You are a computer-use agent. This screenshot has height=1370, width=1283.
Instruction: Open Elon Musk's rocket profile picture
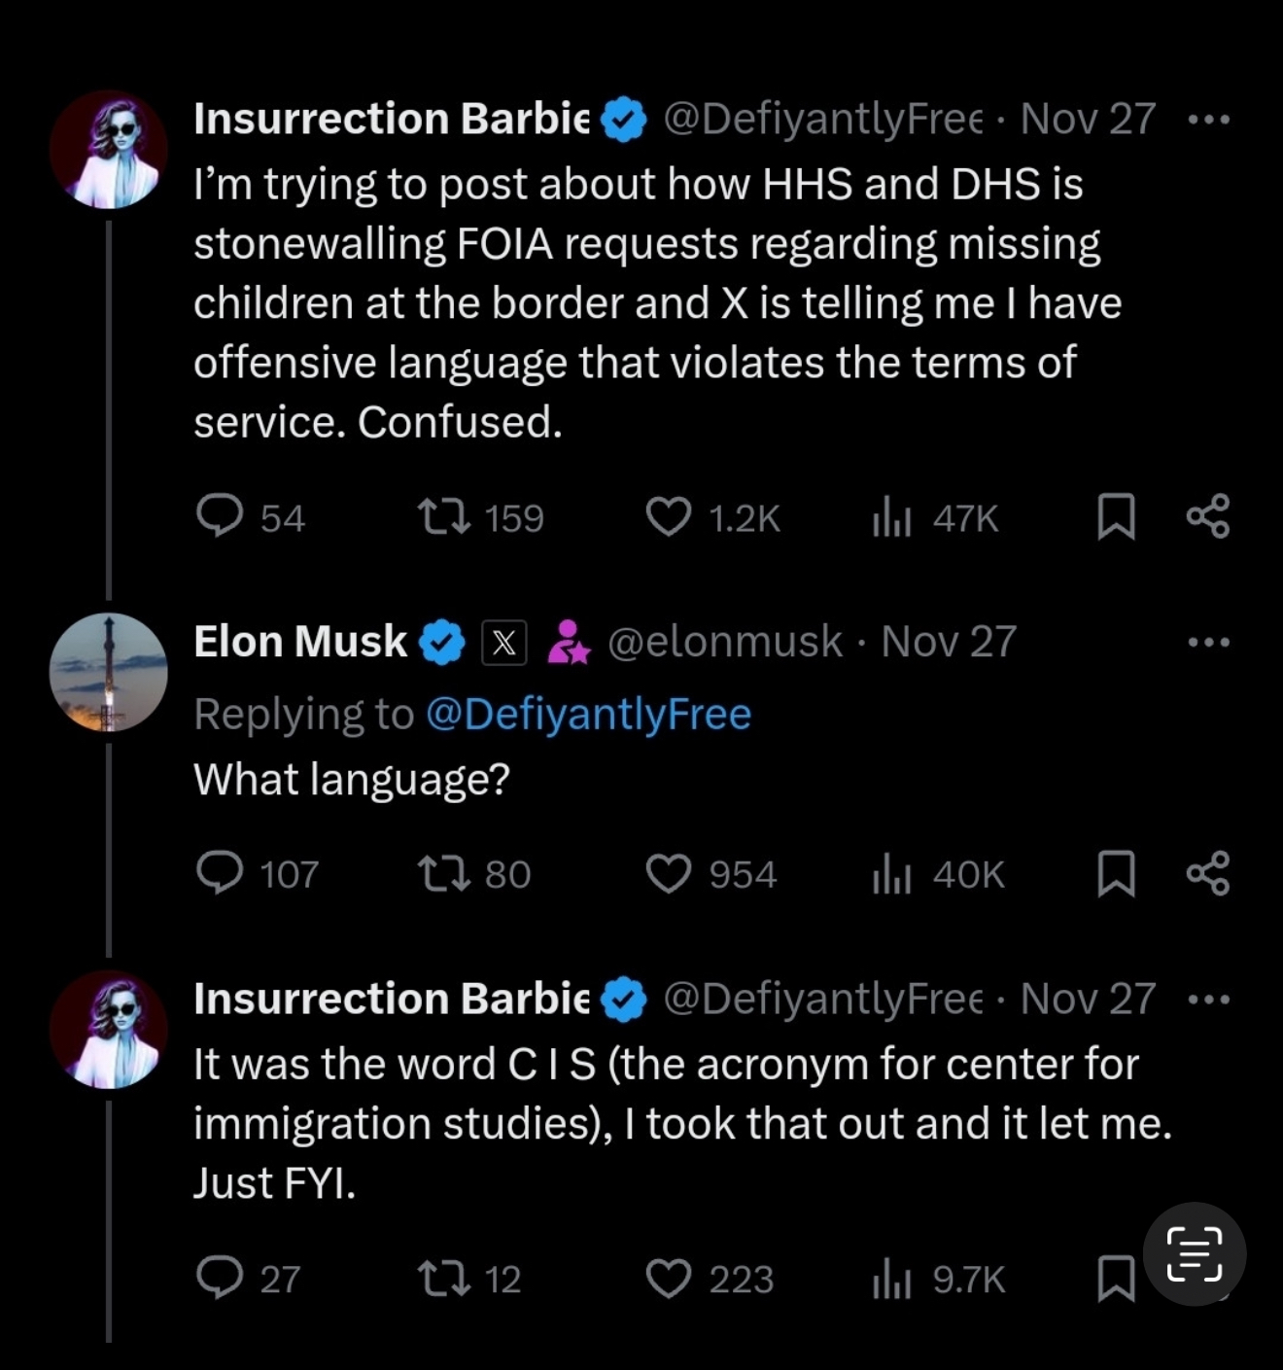(x=109, y=672)
